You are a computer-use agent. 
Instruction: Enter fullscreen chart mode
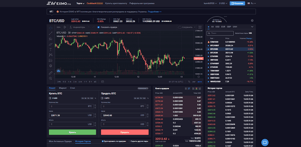(200, 27)
